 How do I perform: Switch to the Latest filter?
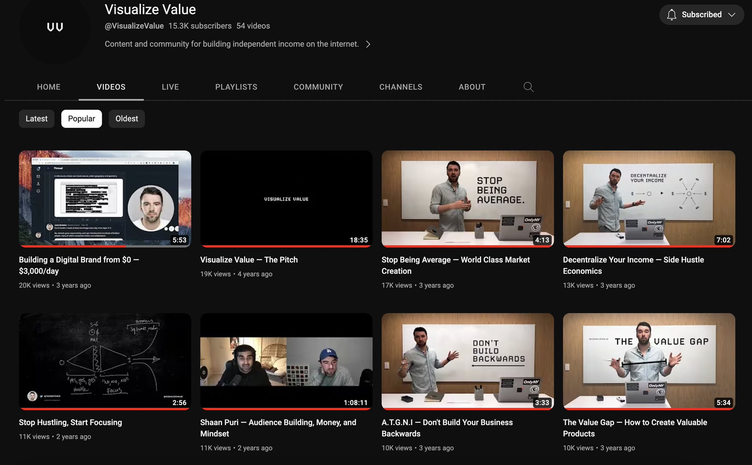36,118
